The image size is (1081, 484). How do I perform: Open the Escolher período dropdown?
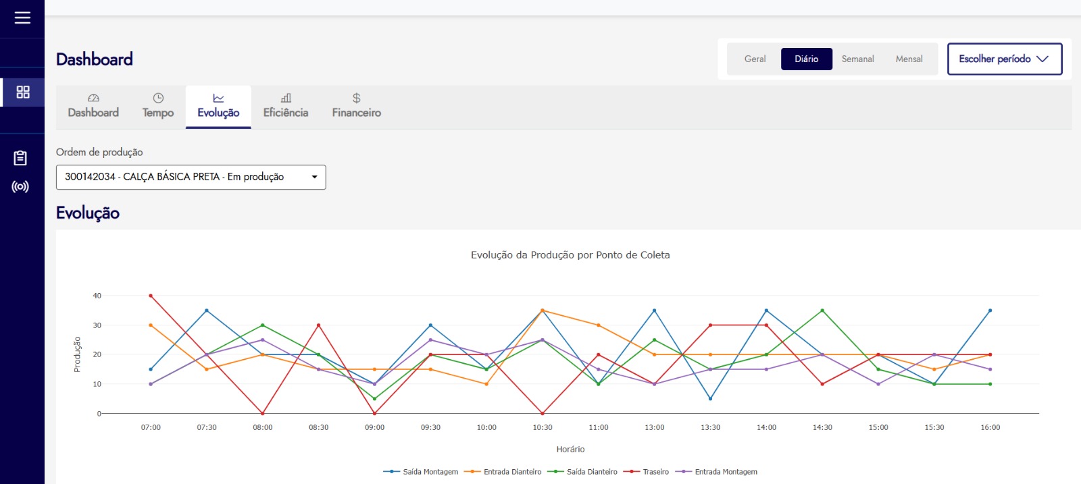[x=1004, y=59]
